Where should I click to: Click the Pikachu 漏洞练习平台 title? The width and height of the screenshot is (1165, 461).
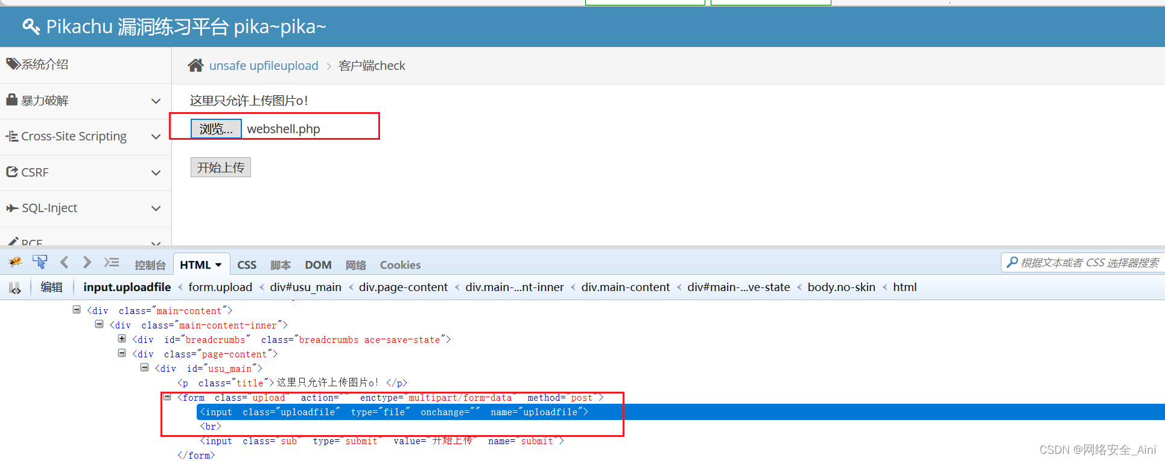coord(186,27)
